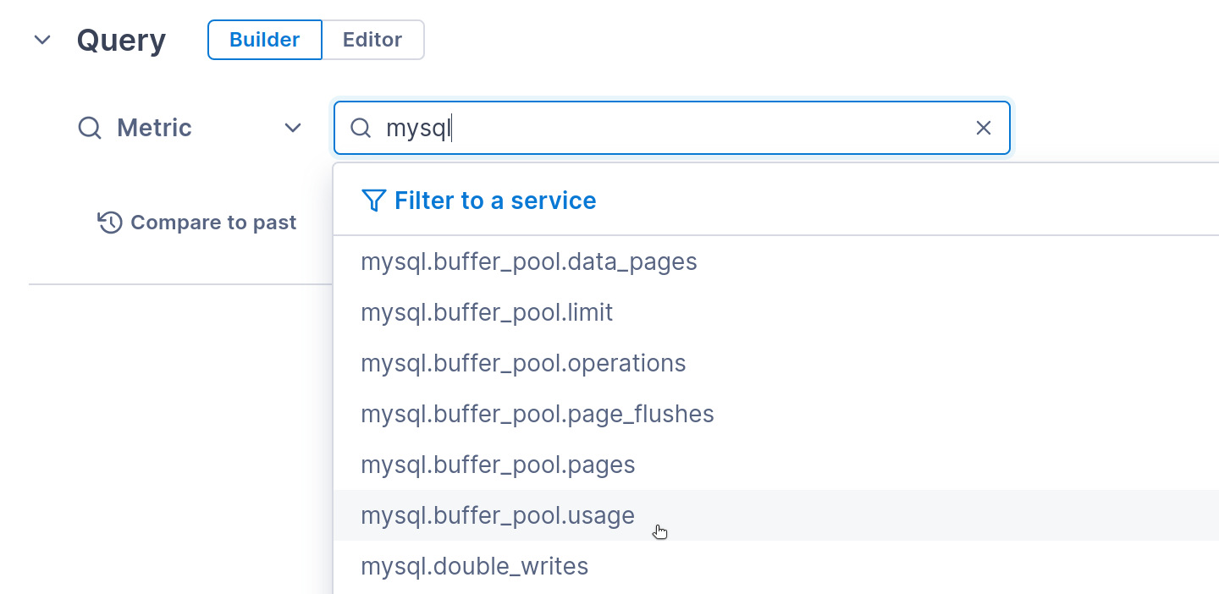The image size is (1219, 594).
Task: Collapse the Query section chevron
Action: pyautogui.click(x=42, y=40)
